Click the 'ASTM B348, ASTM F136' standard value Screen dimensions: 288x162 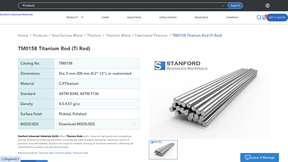point(79,94)
